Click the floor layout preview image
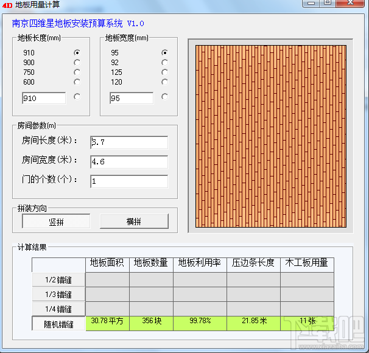The height and width of the screenshot is (353, 369). click(271, 136)
